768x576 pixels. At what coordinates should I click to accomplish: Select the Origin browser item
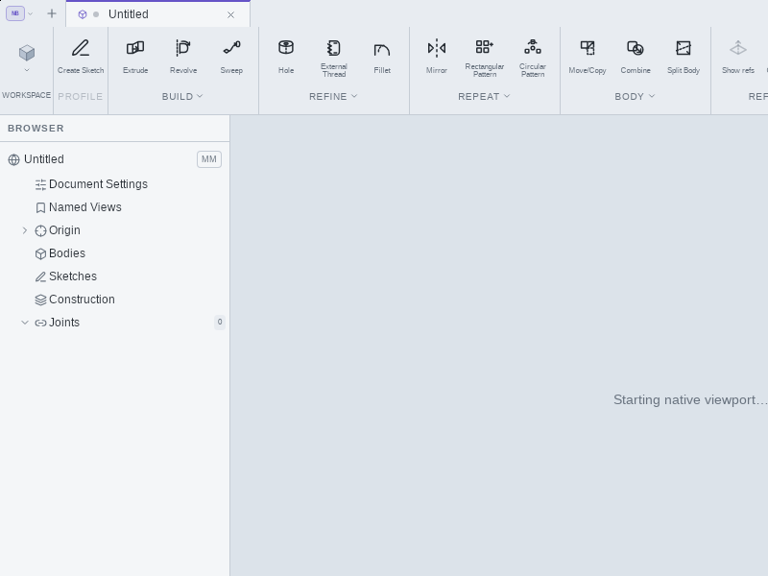[x=114, y=230]
